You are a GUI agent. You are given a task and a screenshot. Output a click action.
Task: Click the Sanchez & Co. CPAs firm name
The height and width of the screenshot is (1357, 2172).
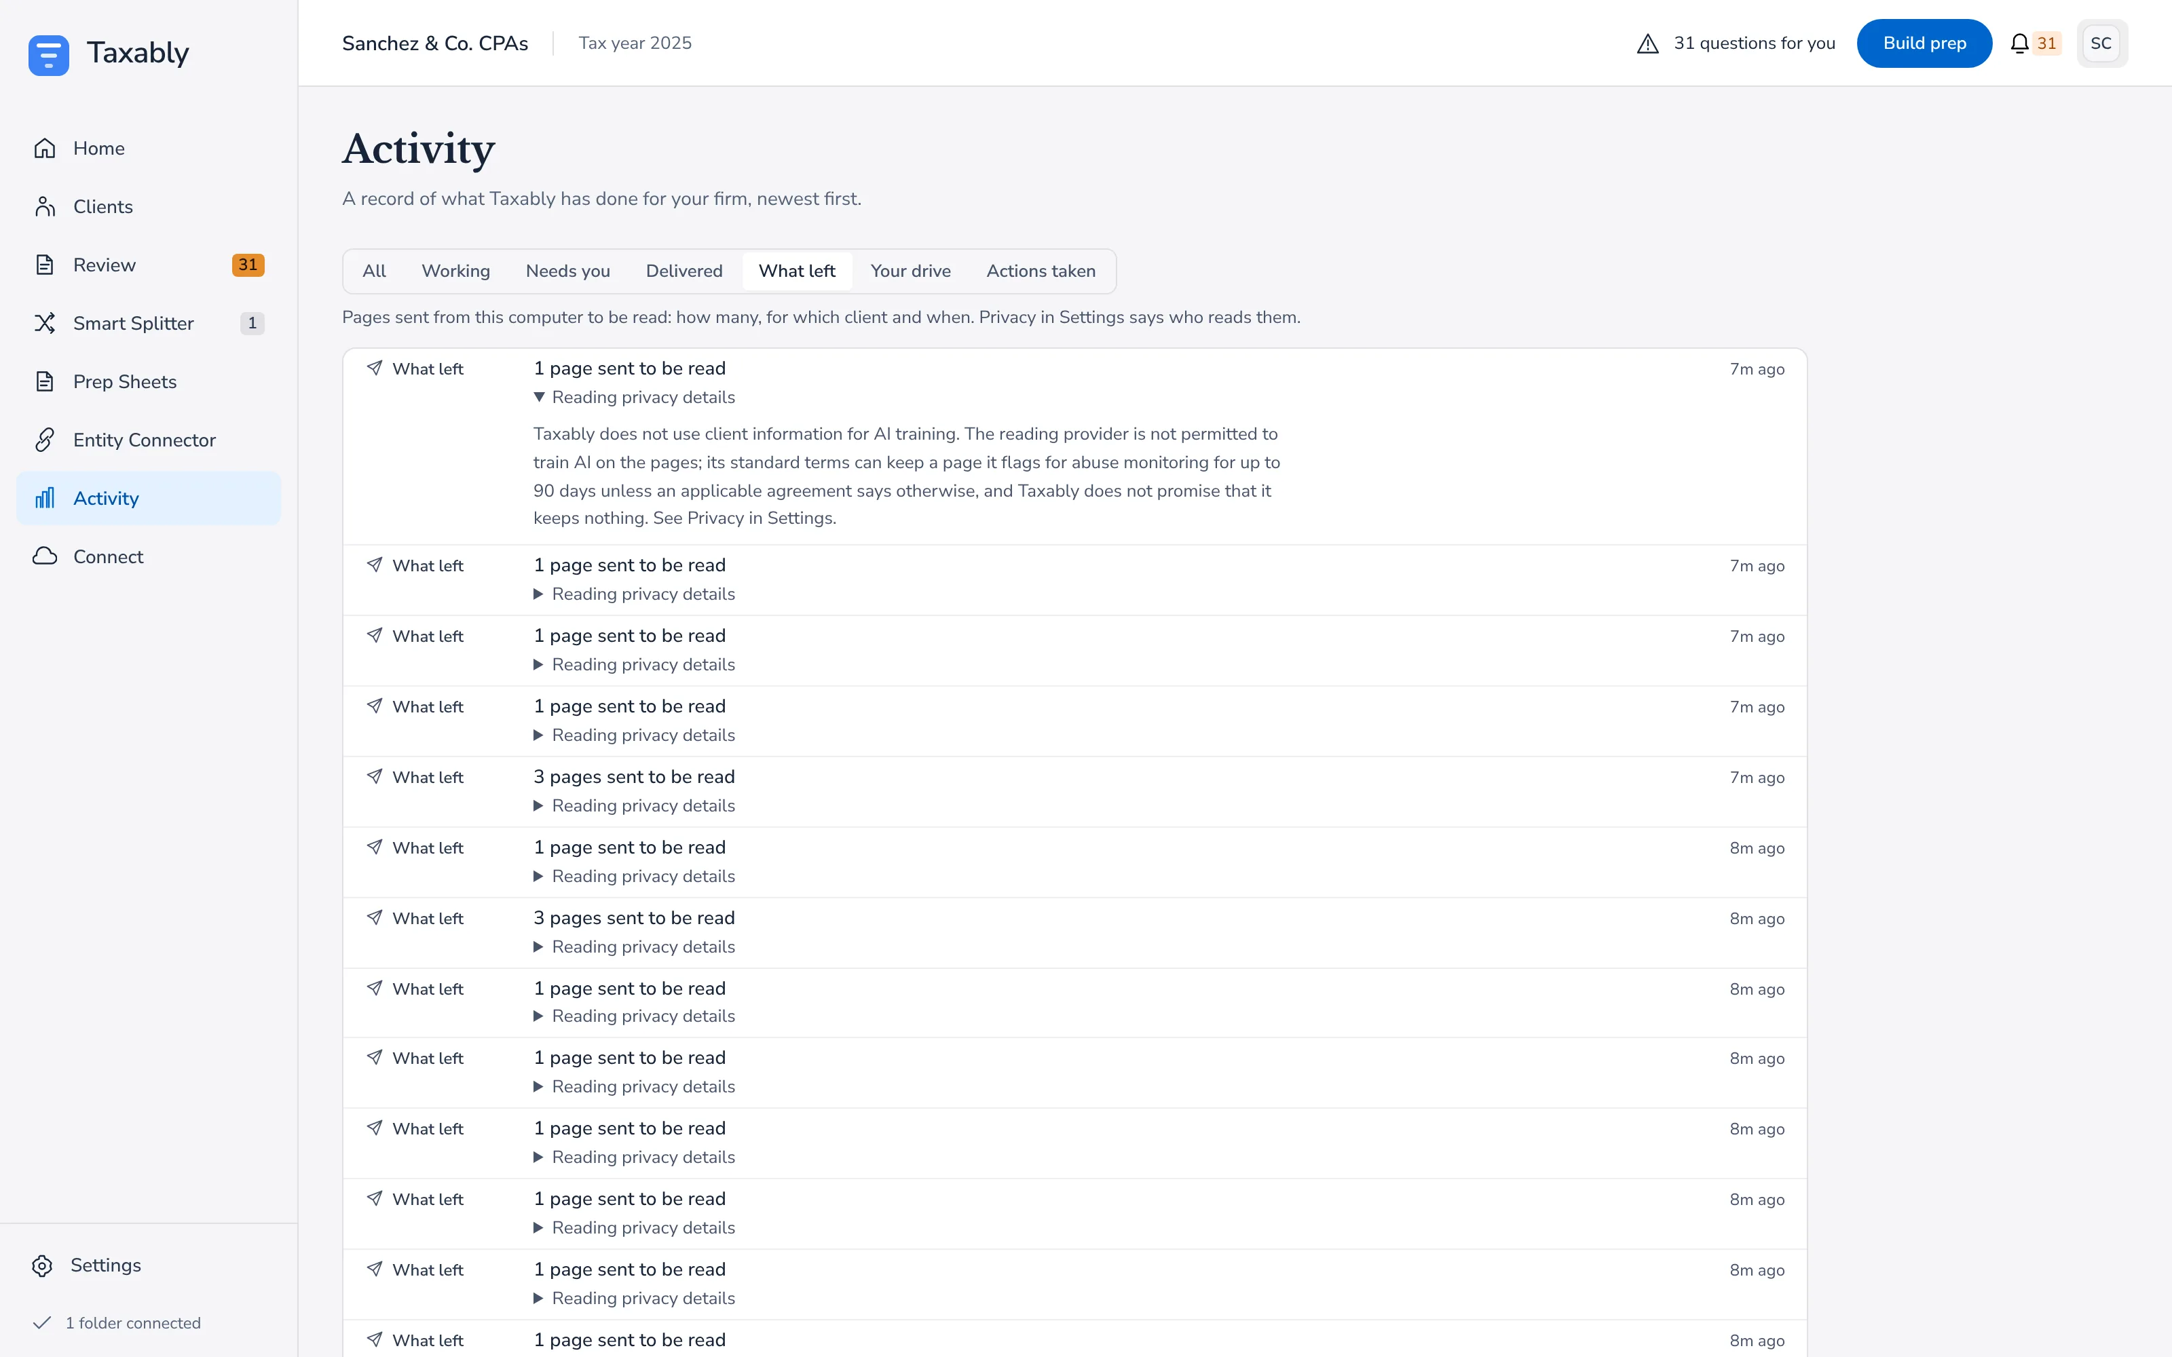(435, 43)
